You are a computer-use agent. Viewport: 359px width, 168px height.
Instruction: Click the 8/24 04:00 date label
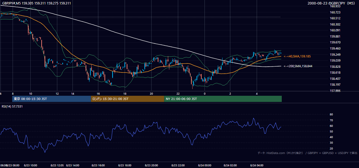coord(257,165)
